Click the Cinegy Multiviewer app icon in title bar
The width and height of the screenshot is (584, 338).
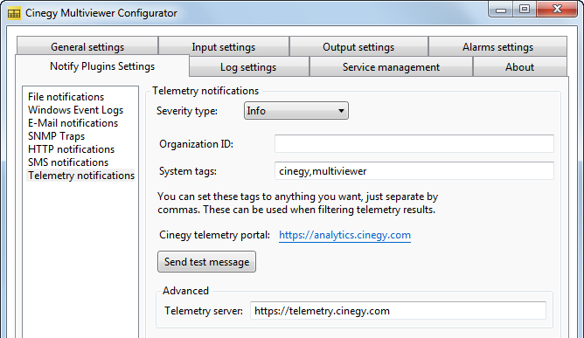(14, 13)
